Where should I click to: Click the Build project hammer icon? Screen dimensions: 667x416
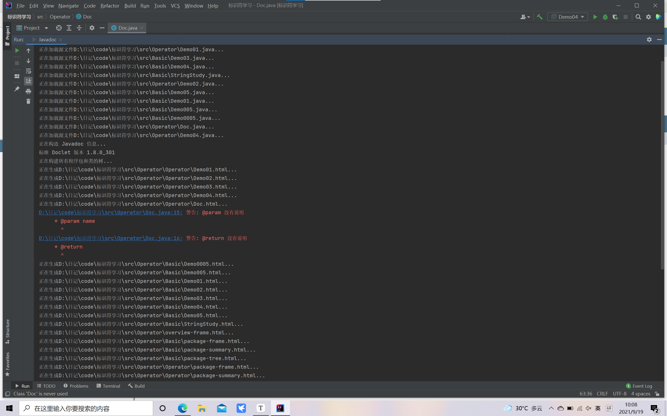tap(539, 17)
